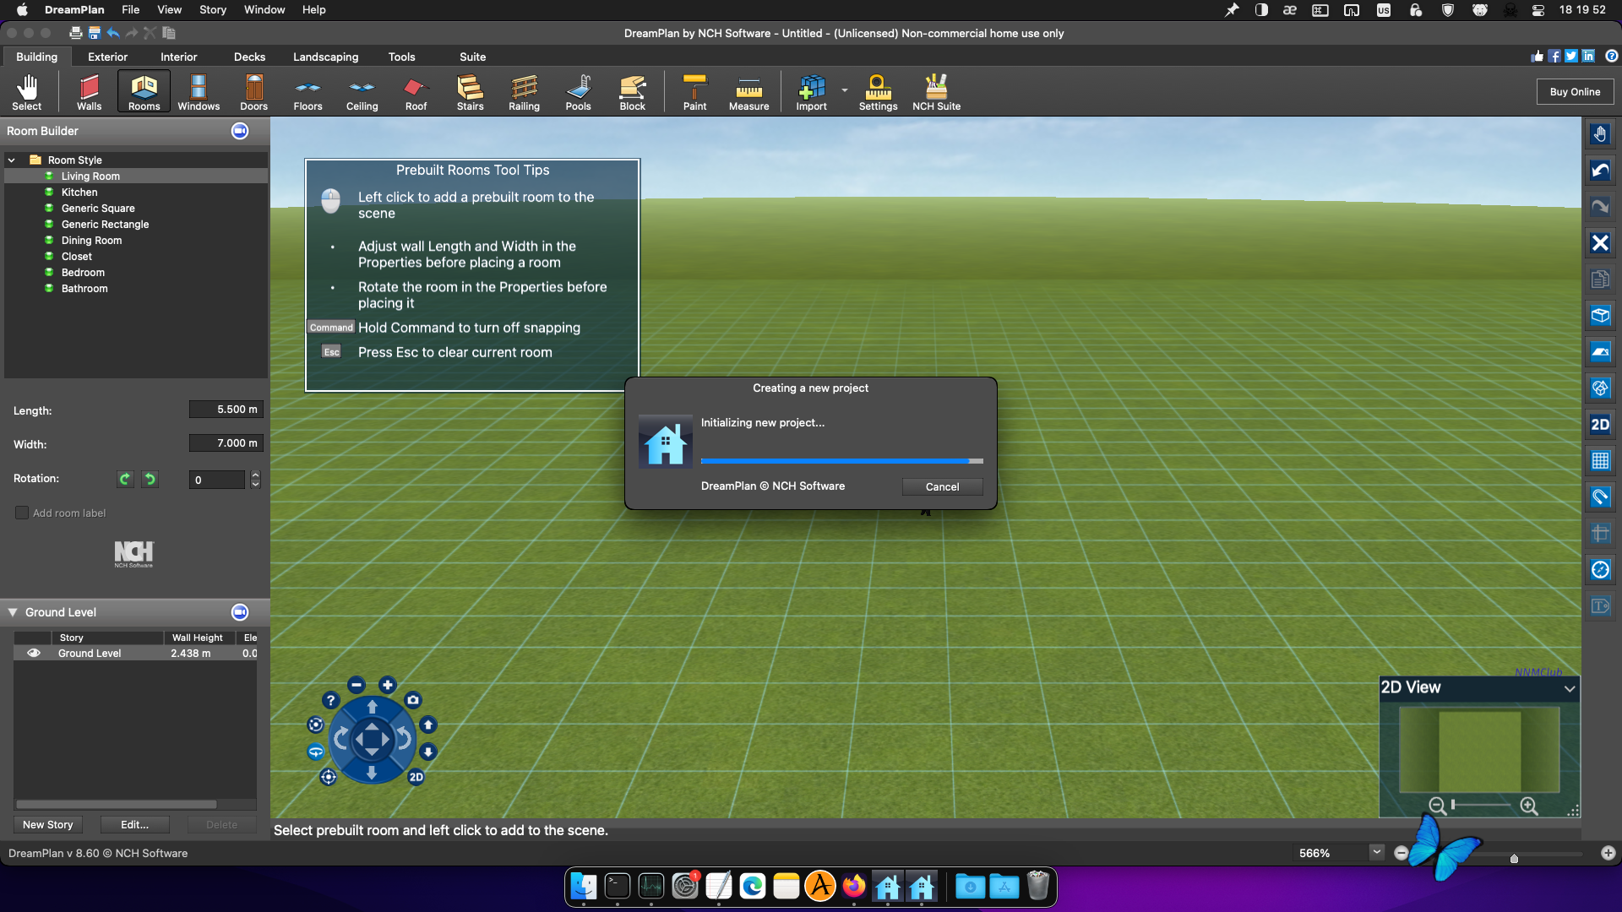Click the compass icon in right sidebar

click(1600, 569)
